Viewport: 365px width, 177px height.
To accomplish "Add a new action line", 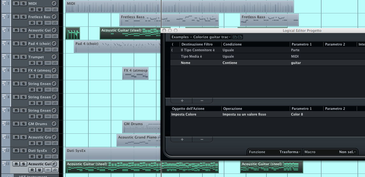I will coord(182,139).
